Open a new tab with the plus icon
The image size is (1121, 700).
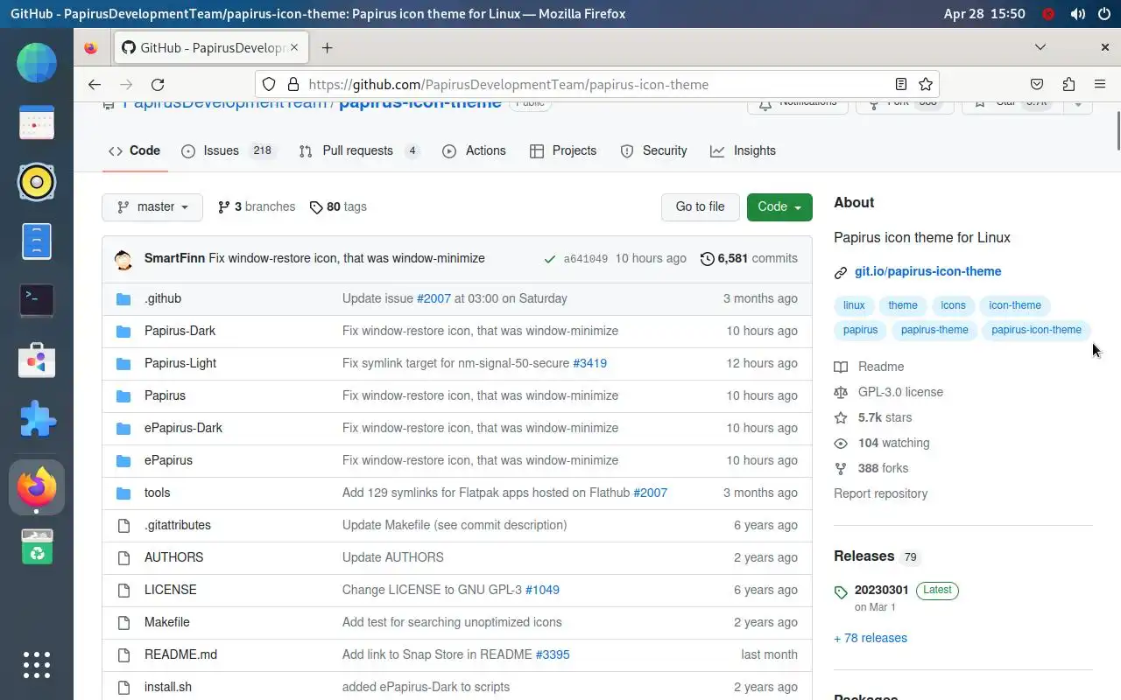pyautogui.click(x=327, y=48)
